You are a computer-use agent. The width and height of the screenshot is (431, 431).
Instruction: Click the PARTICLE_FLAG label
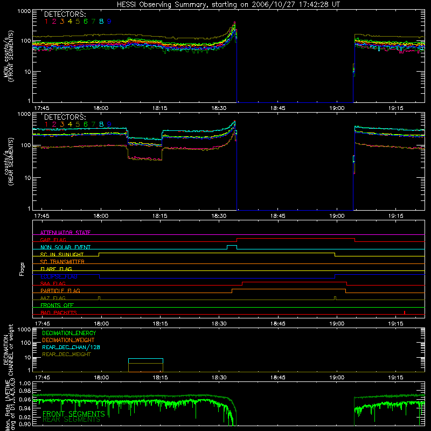pyautogui.click(x=60, y=290)
